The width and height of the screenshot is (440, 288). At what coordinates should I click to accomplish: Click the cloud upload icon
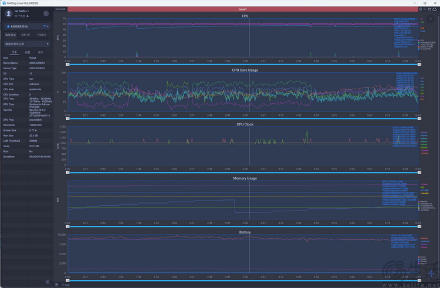[x=435, y=9]
